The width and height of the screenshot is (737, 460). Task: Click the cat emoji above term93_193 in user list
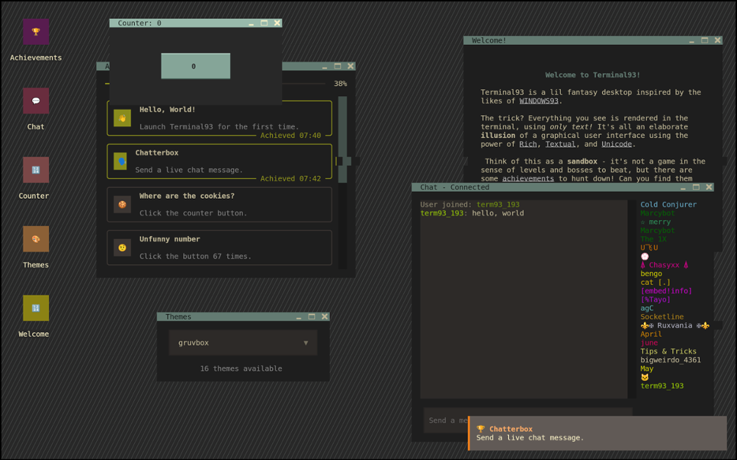(x=644, y=377)
